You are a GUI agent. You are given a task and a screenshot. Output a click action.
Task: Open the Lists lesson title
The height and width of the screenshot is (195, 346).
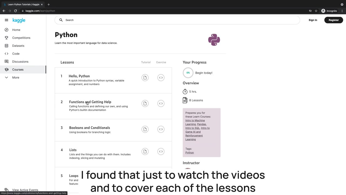(x=73, y=150)
